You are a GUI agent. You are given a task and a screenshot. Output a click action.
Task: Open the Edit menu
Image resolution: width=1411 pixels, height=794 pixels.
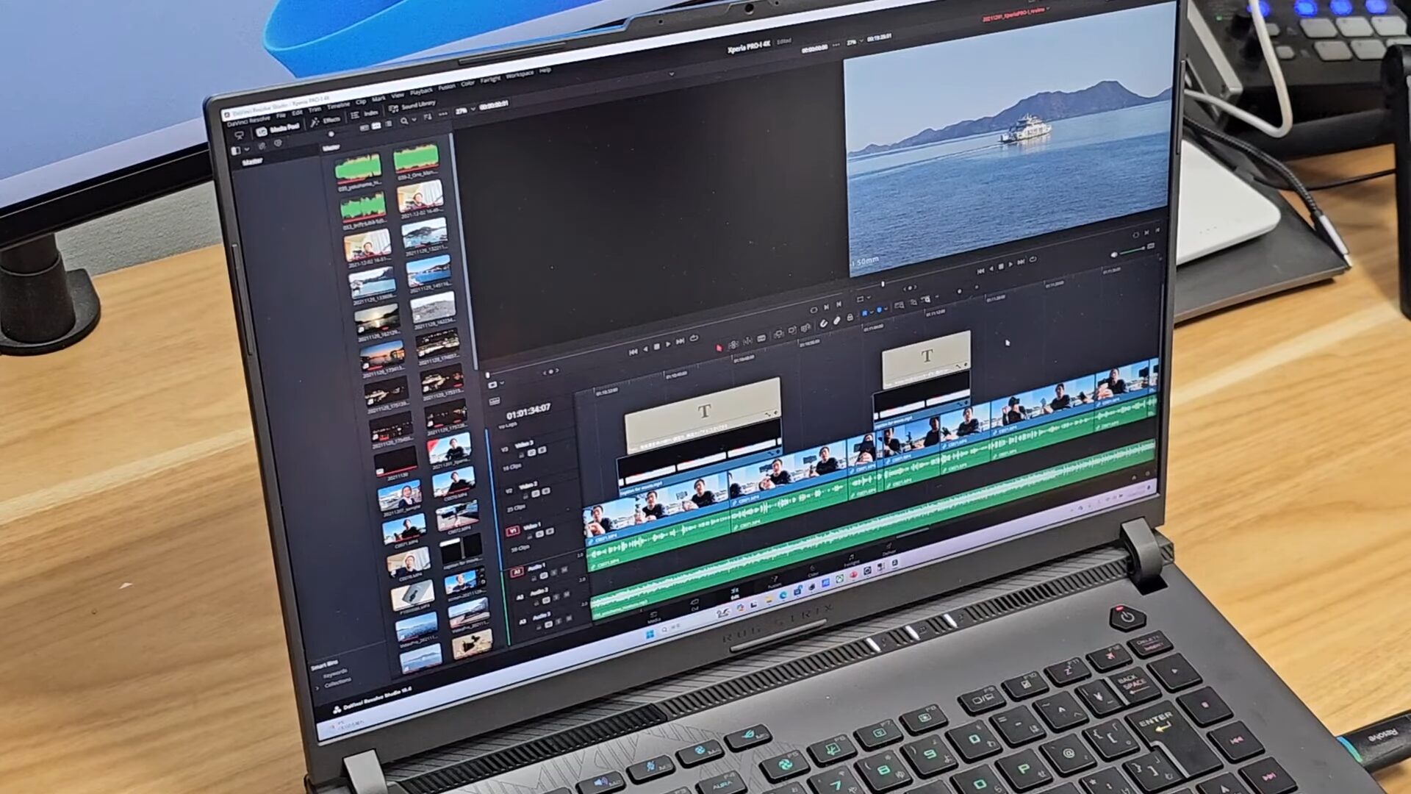pos(297,113)
